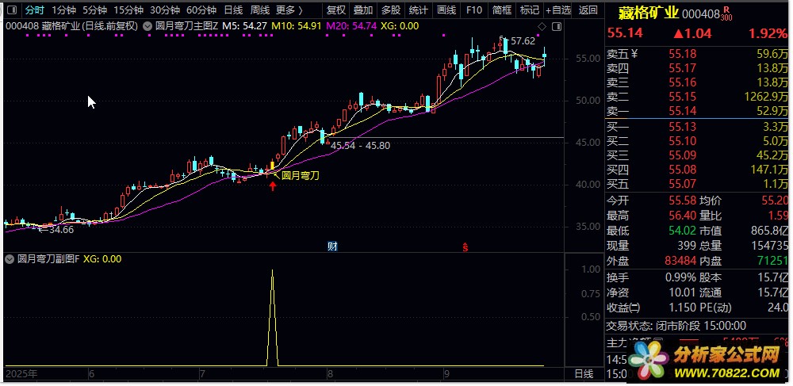Toggle the left sidebar panel icon
The image size is (793, 386).
[x=12, y=10]
